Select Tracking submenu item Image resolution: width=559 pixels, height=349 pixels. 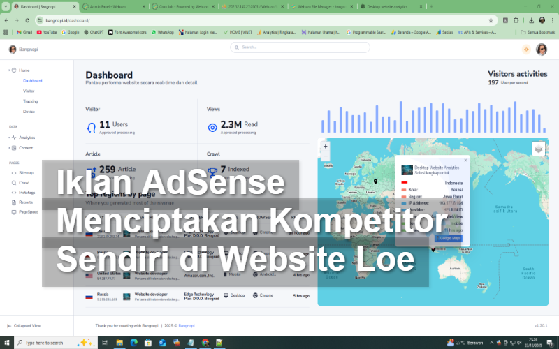point(30,101)
